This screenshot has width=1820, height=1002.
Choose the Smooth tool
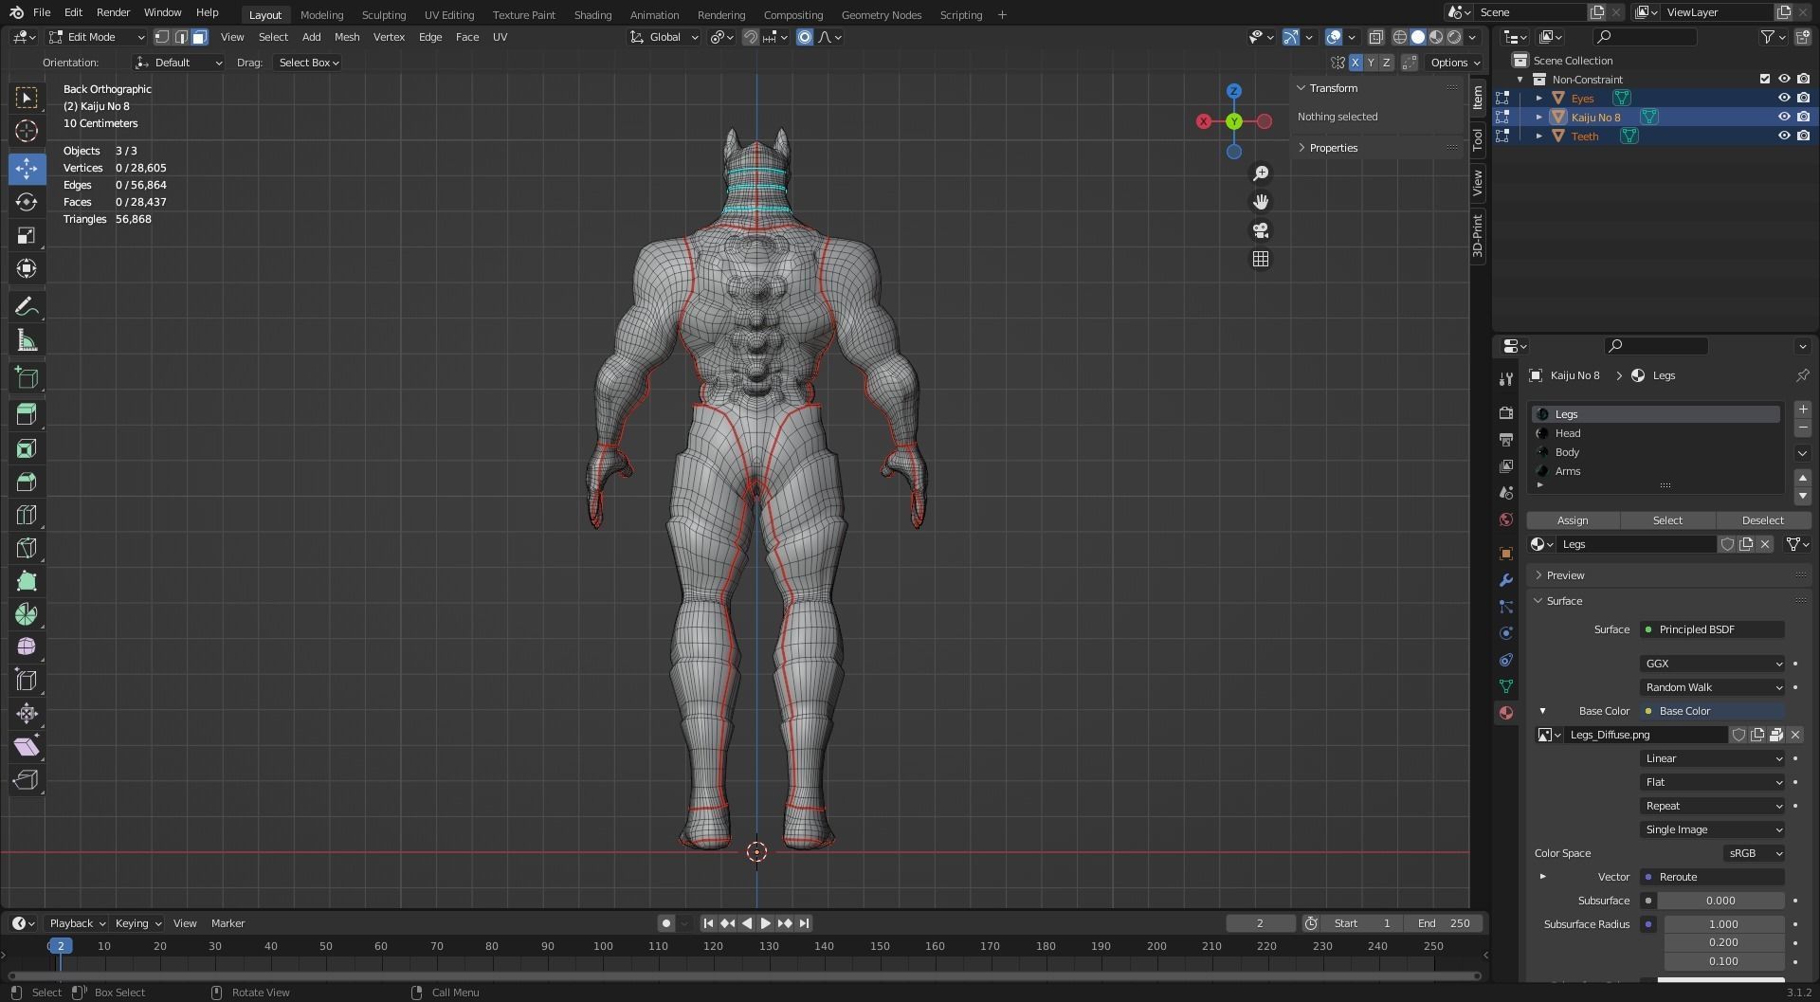coord(27,647)
